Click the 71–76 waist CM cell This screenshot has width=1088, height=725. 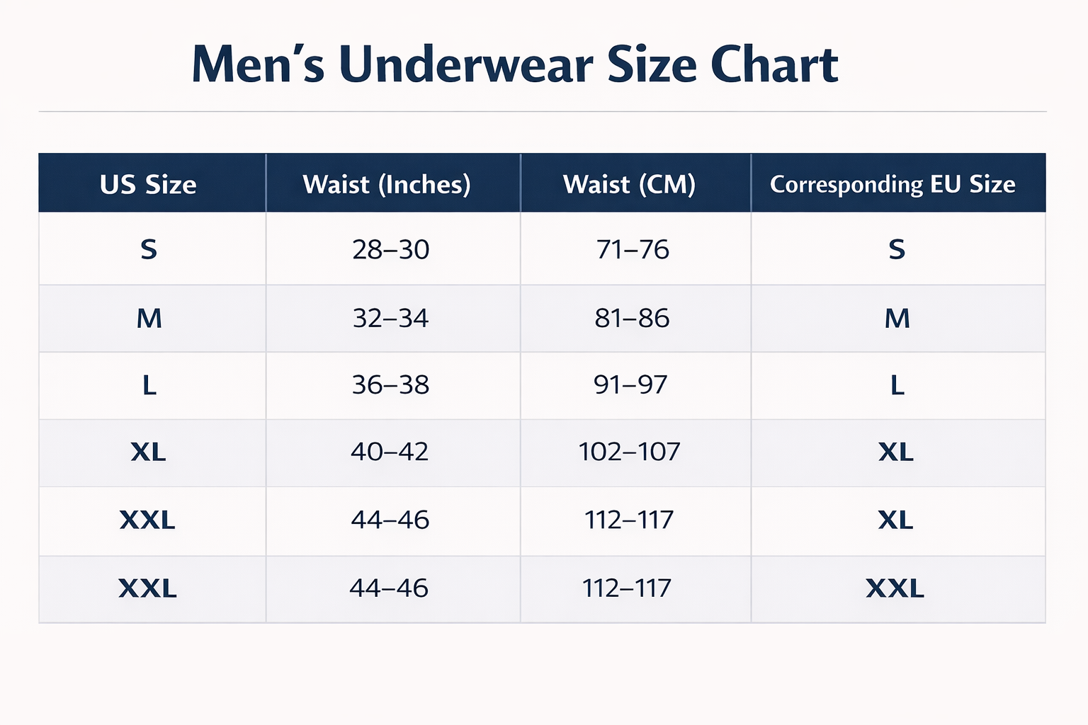coord(633,249)
